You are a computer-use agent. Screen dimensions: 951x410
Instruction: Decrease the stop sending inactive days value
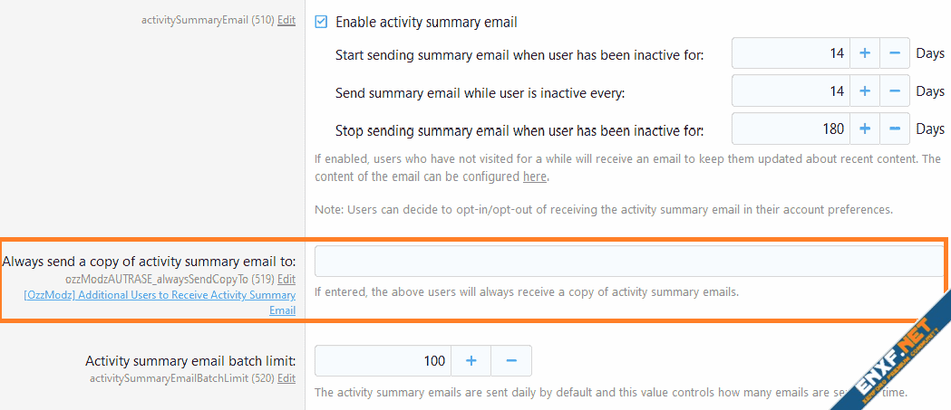point(894,129)
